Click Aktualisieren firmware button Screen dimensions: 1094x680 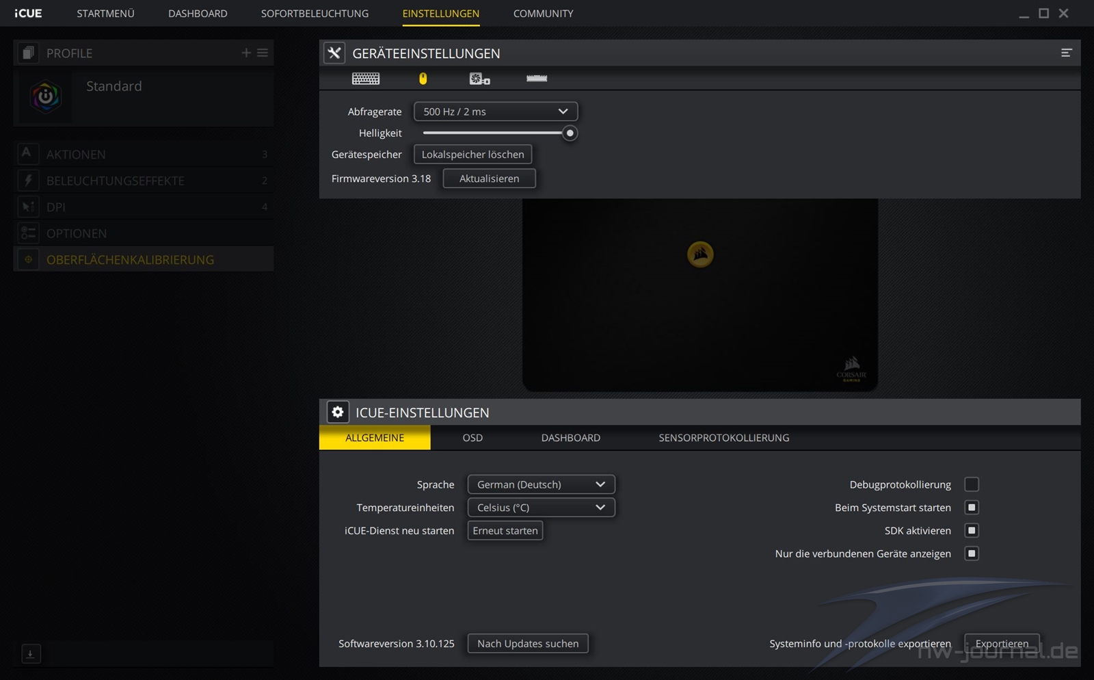point(489,179)
